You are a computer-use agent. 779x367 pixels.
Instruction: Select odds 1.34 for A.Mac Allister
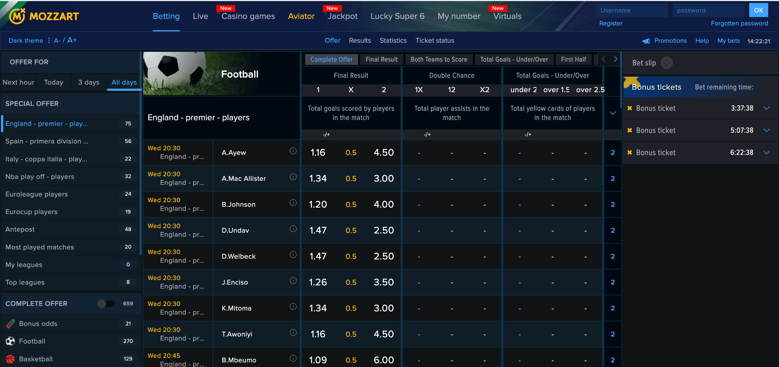click(318, 178)
